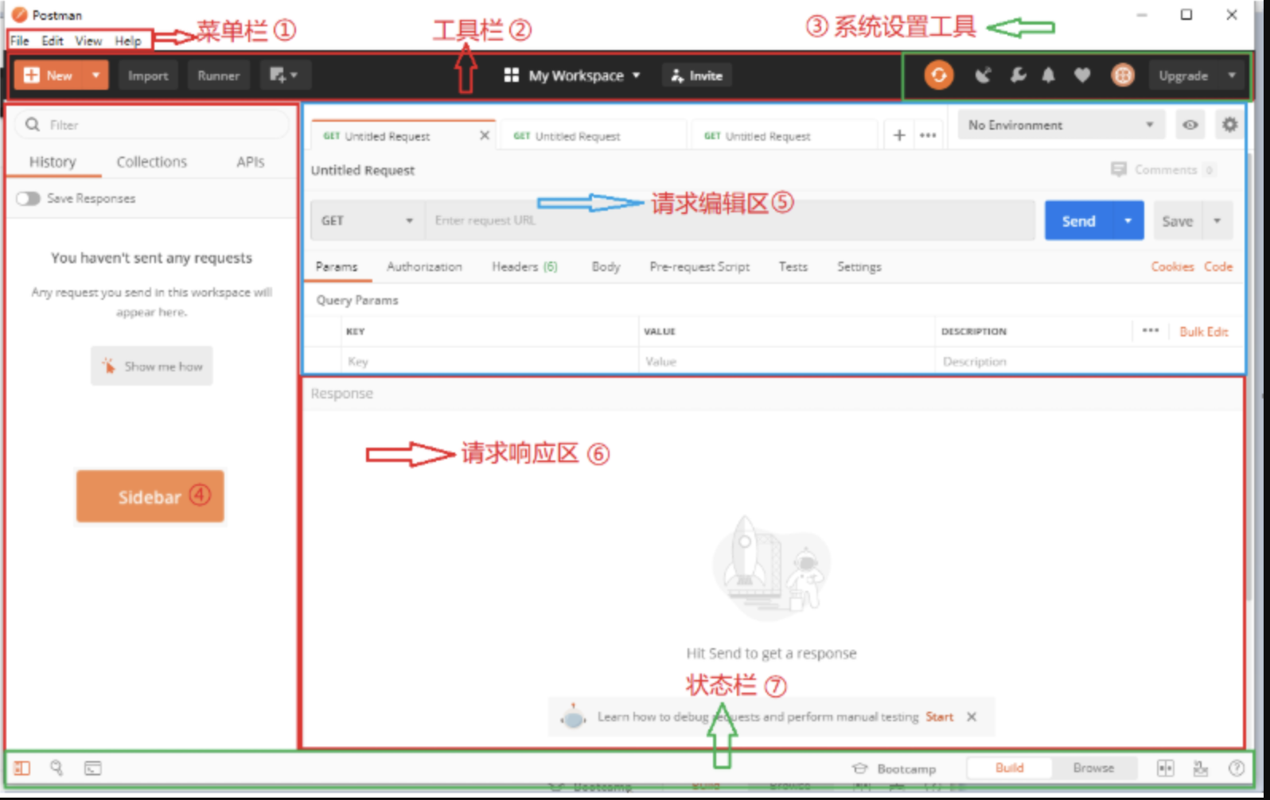
Task: Click the Import button
Action: click(148, 76)
